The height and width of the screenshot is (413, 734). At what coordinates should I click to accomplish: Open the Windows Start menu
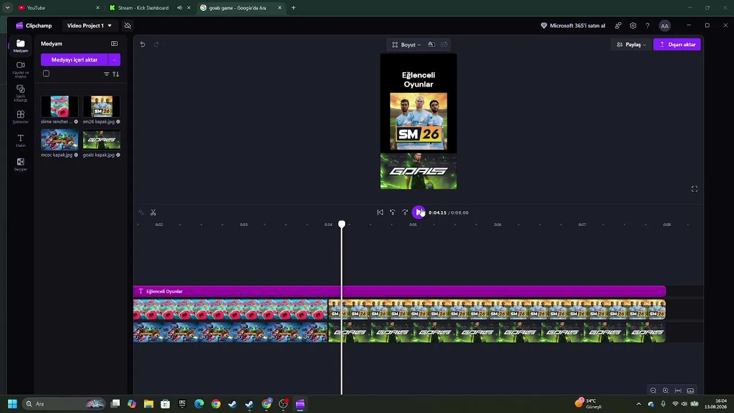point(12,404)
